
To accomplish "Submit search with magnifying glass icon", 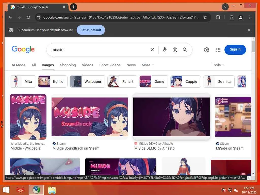I will coord(185,50).
